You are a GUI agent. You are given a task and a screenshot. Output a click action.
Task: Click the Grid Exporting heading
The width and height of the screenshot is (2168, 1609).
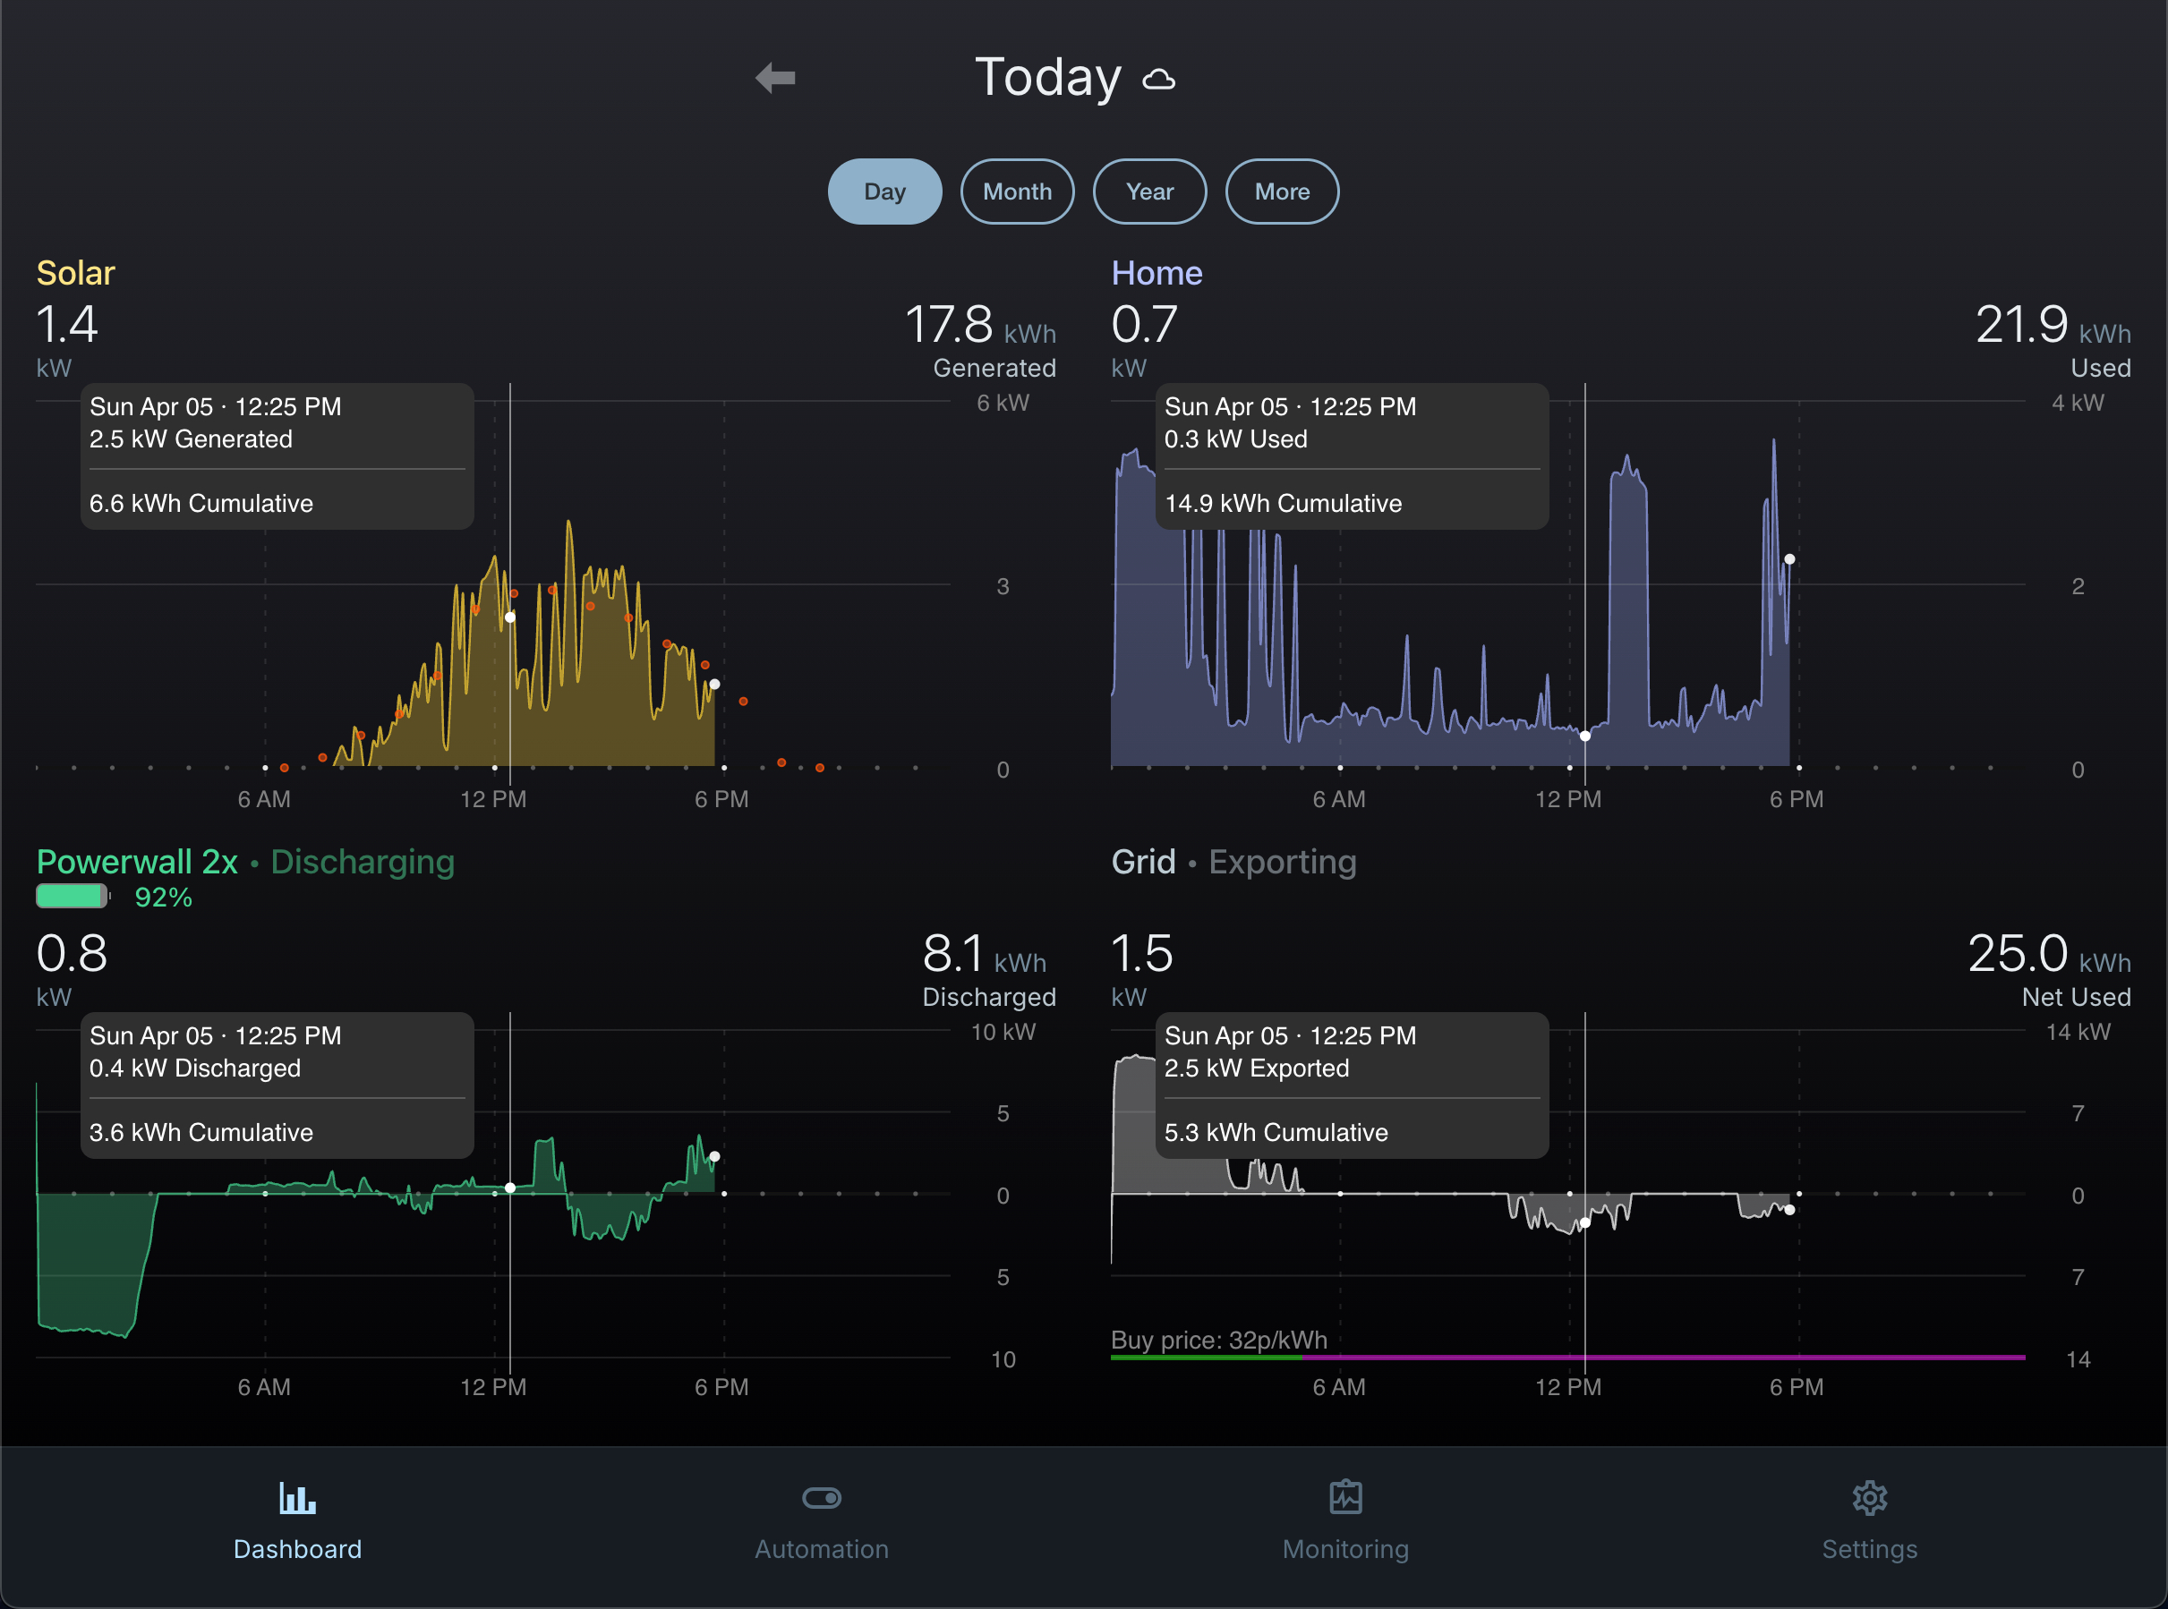point(1233,862)
